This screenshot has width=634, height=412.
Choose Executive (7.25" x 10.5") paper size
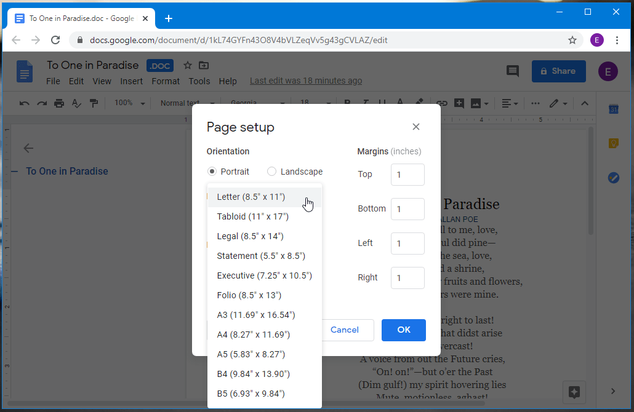click(x=265, y=275)
